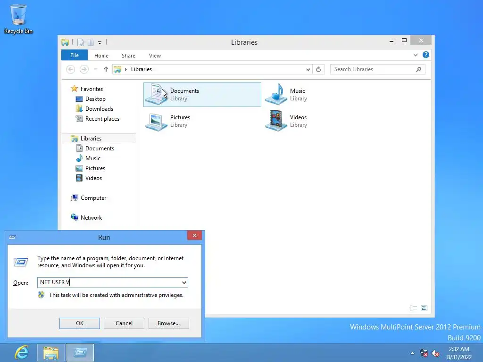Image resolution: width=483 pixels, height=362 pixels.
Task: Expand the ribbon with the chevron
Action: coord(416,55)
